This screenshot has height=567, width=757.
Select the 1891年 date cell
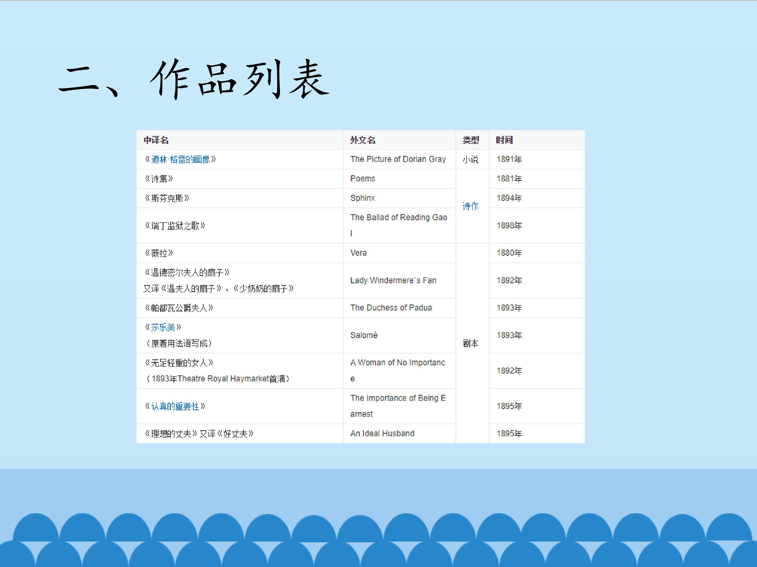click(509, 159)
